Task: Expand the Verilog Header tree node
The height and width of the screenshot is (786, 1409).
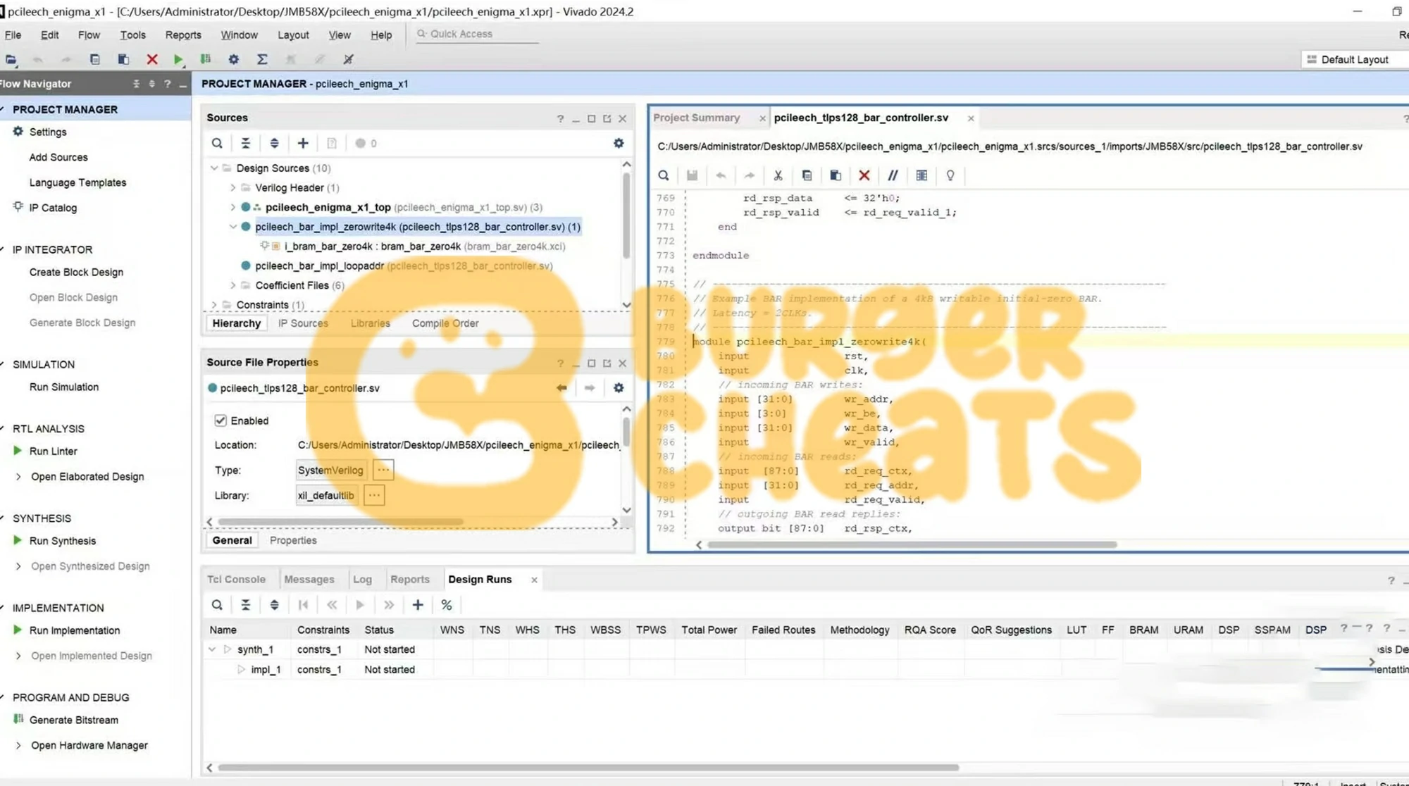Action: tap(233, 188)
